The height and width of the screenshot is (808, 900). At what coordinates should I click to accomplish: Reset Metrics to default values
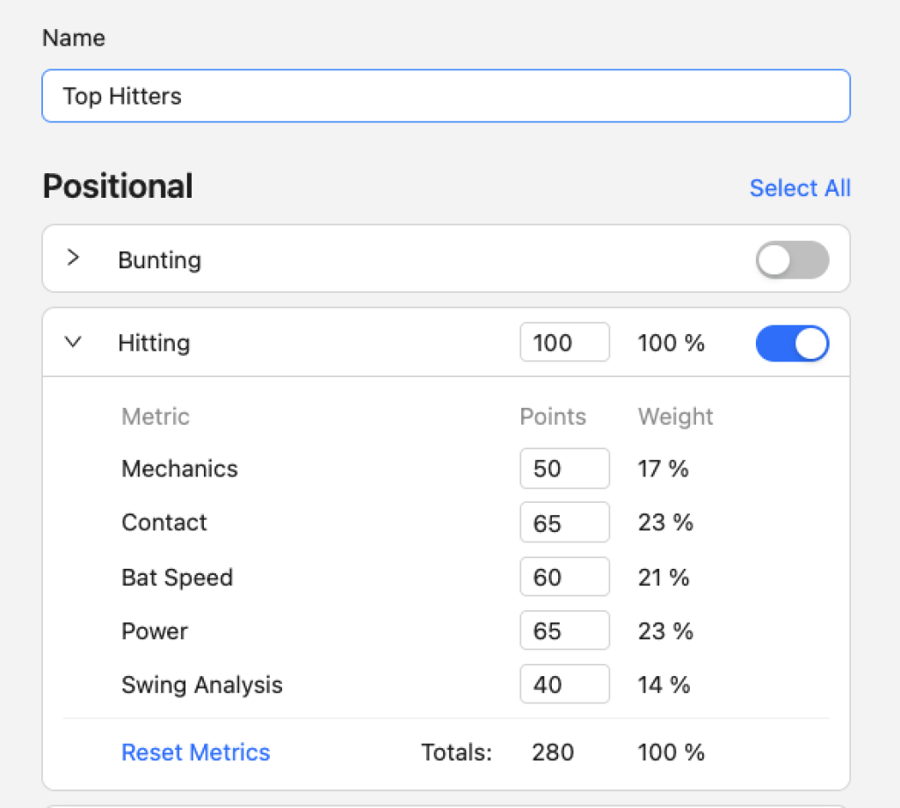click(195, 752)
